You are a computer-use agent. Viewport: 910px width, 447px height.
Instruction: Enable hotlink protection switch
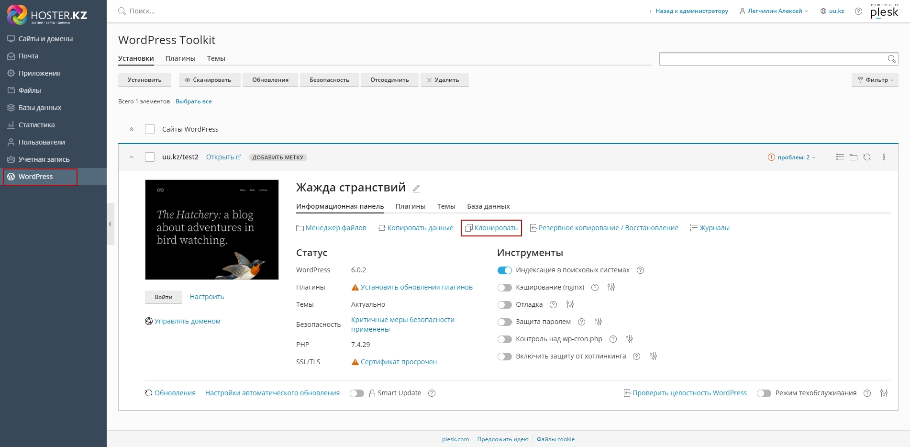(x=504, y=357)
